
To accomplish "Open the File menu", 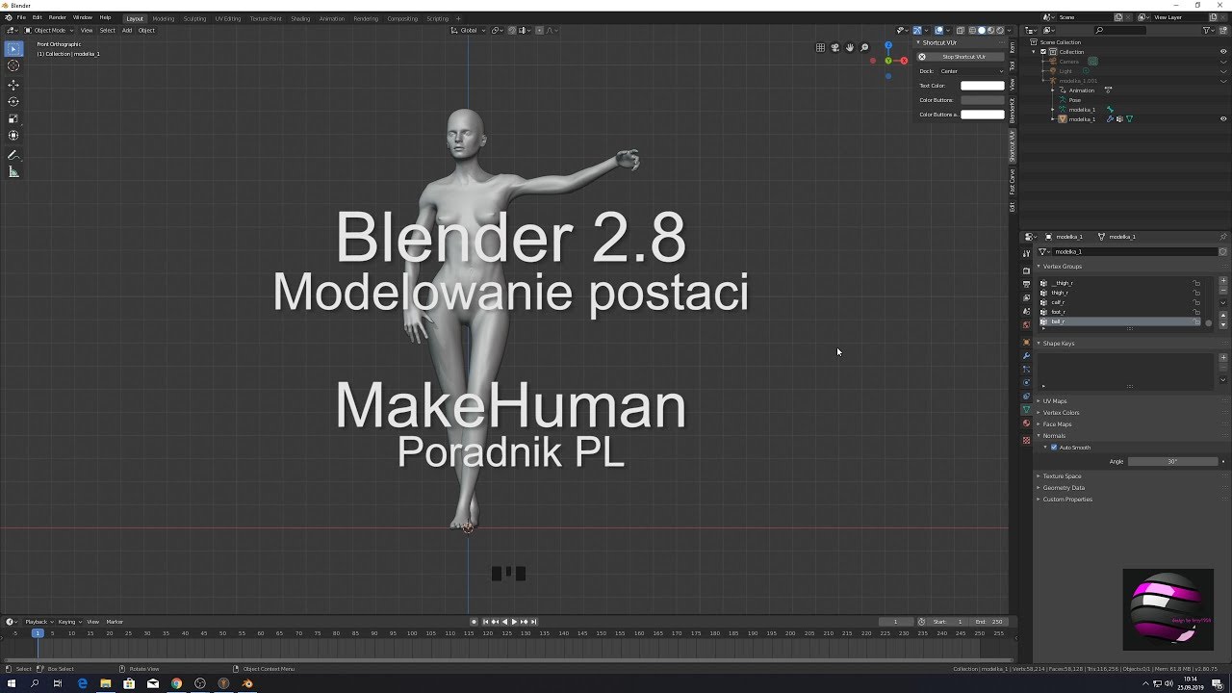I will tap(21, 17).
